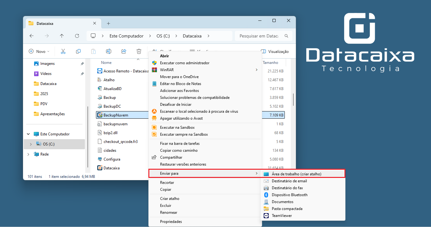The width and height of the screenshot is (431, 227).
Task: Choose Abrir in the context menu
Action: tap(205, 56)
